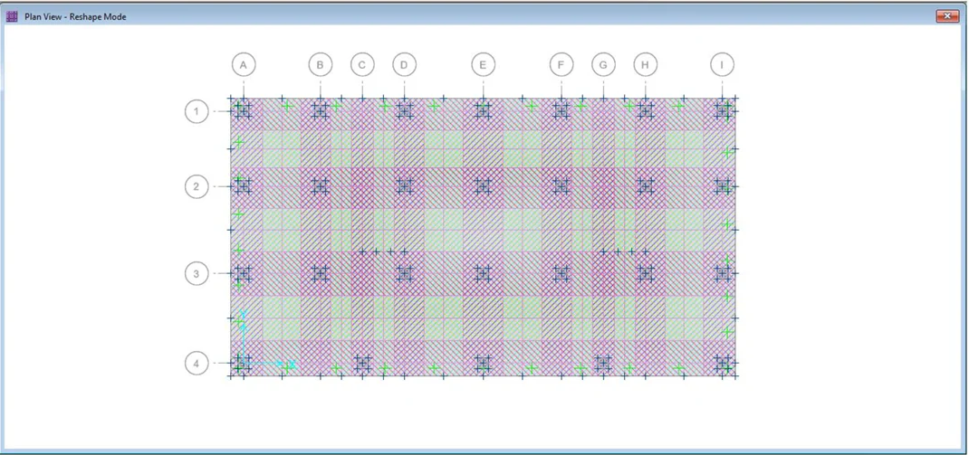This screenshot has height=455, width=969.
Task: Close the Plan View window
Action: pyautogui.click(x=946, y=16)
